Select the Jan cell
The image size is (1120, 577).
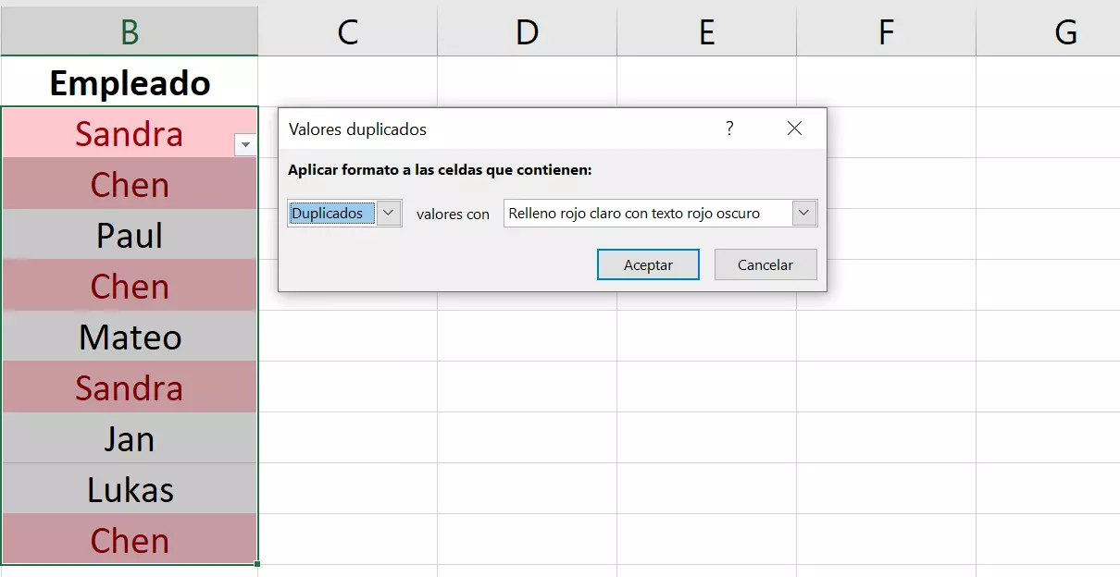click(x=130, y=438)
